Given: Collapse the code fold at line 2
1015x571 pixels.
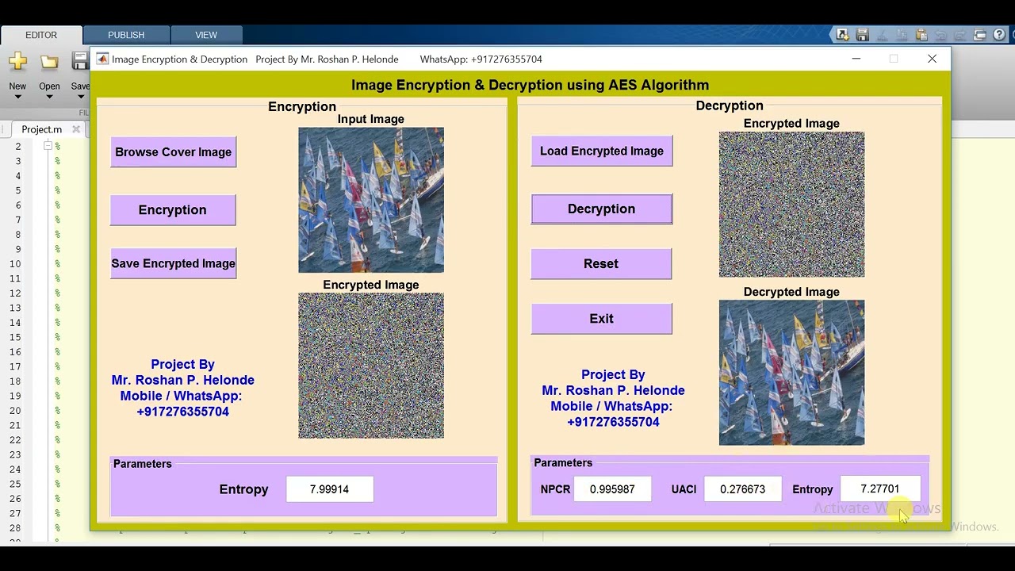Looking at the screenshot, I should (48, 146).
